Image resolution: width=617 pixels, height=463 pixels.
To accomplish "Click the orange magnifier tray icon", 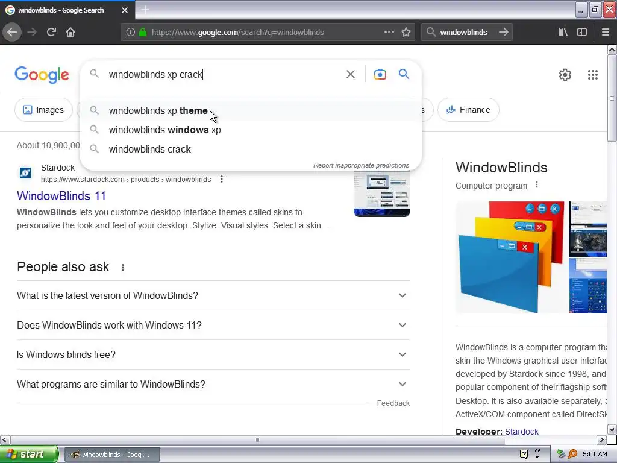I will (572, 454).
